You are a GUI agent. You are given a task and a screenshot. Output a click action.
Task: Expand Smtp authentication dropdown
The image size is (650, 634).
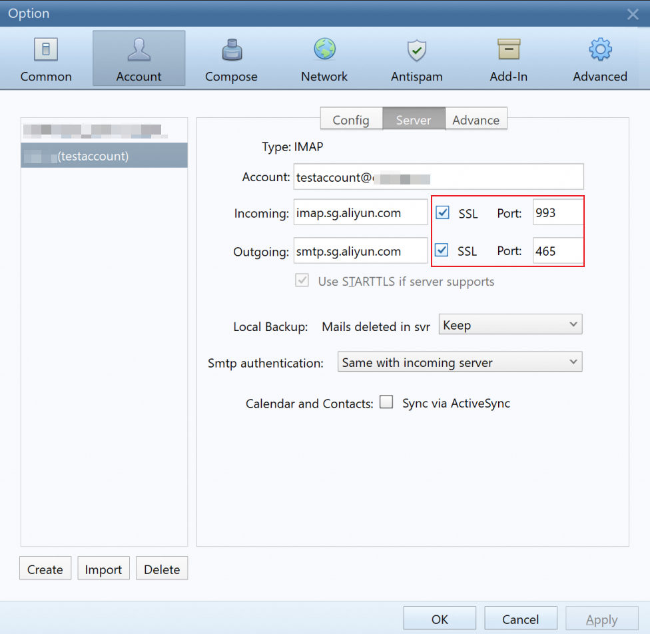click(x=460, y=362)
